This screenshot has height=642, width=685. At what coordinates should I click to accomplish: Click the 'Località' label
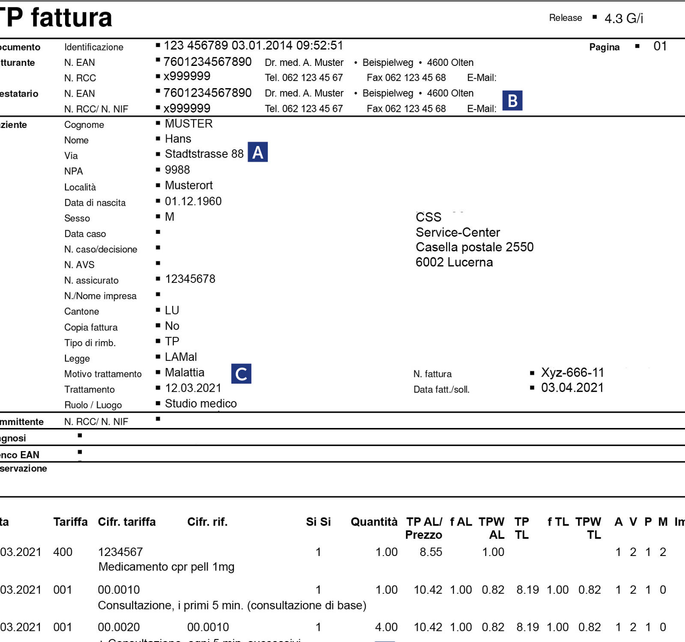80,187
